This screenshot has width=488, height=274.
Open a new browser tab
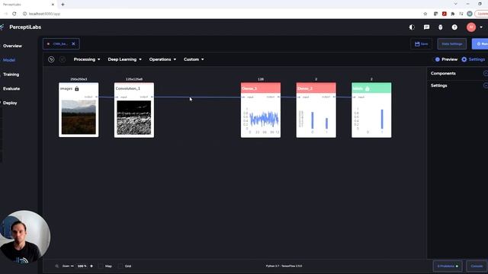[x=63, y=5]
